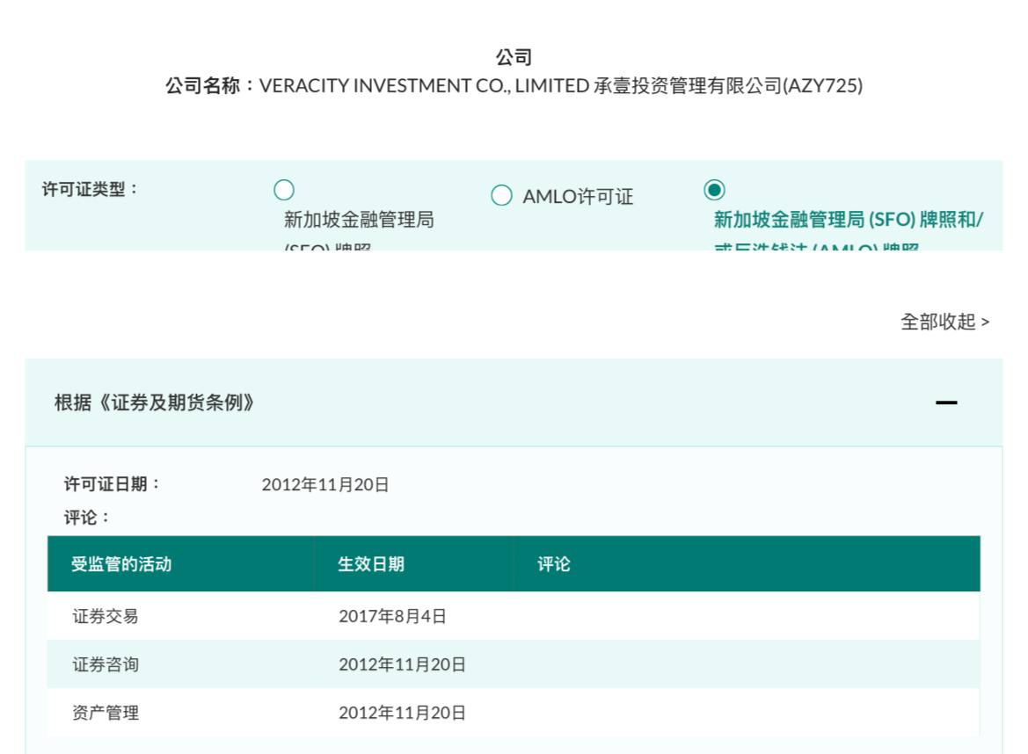This screenshot has width=1028, height=754.
Task: Click the 许可证日期 value 2012年11月20日
Action: click(x=325, y=485)
